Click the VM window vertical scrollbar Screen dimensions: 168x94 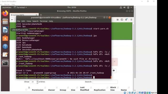click(x=135, y=43)
